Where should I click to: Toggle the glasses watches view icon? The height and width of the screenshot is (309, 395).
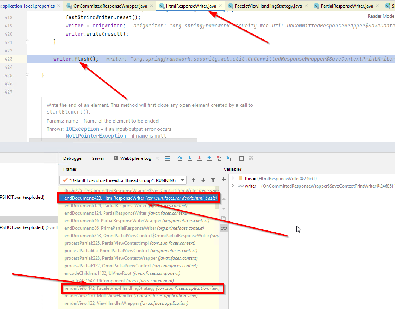coord(224,228)
